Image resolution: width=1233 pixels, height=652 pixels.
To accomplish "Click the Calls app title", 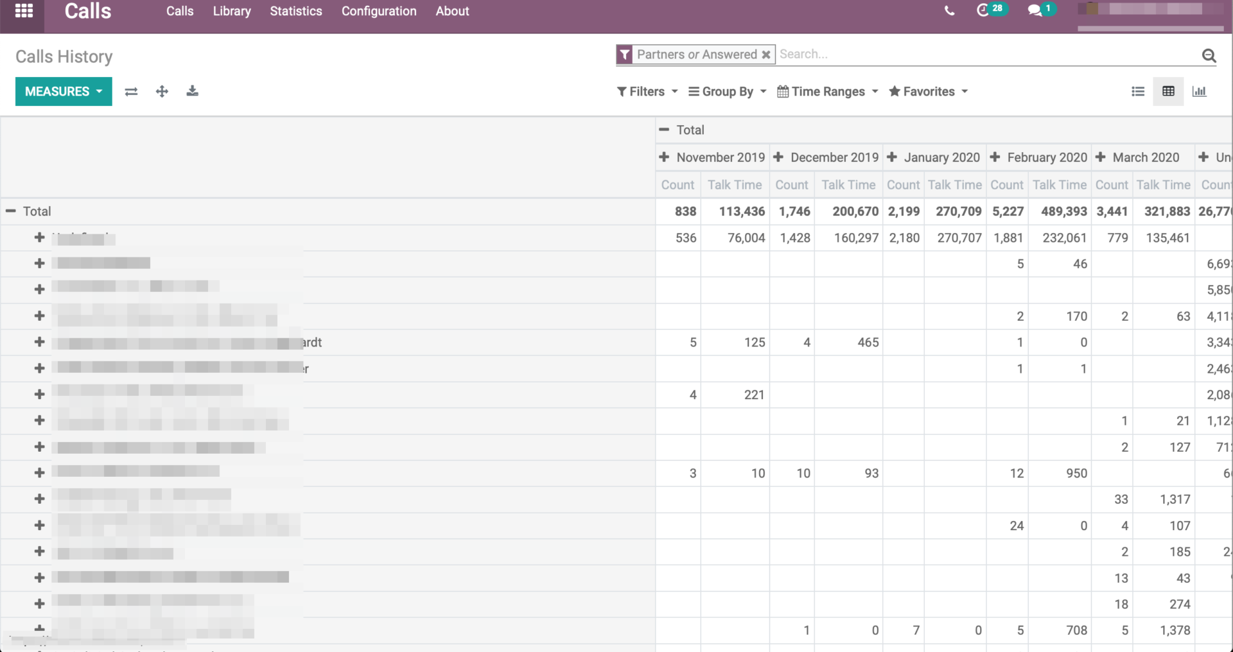I will click(88, 11).
